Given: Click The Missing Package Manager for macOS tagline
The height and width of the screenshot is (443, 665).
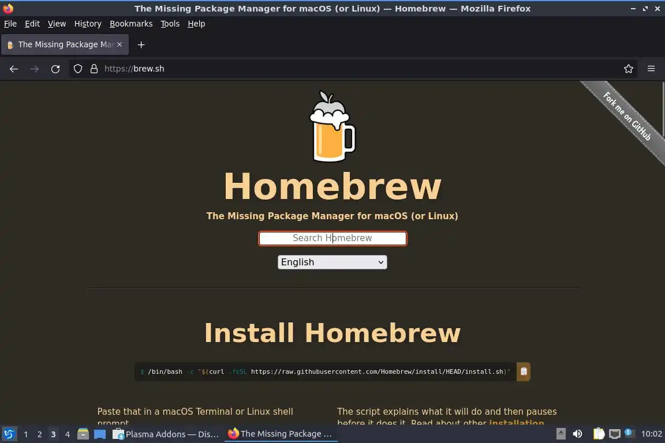Looking at the screenshot, I should pyautogui.click(x=332, y=216).
